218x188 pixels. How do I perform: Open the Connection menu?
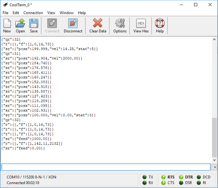33,13
